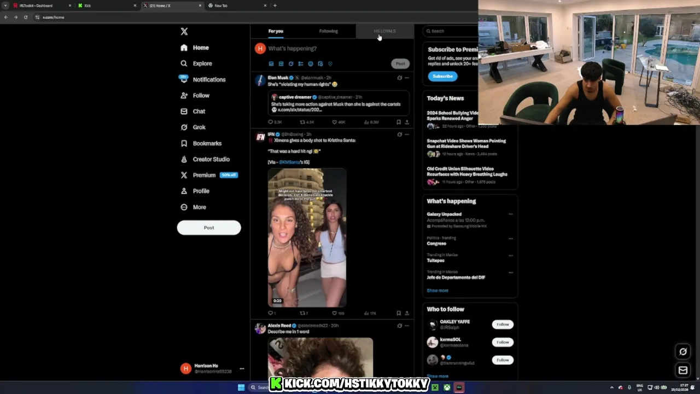This screenshot has height=394, width=700.
Task: Click the Grok icon in composer toolbar
Action: (291, 63)
